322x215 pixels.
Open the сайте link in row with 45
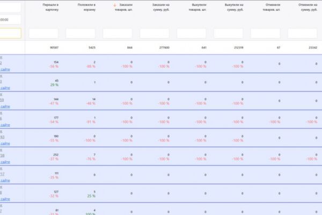[x=5, y=88]
